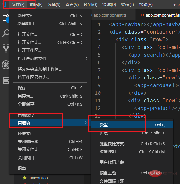The width and height of the screenshot is (180, 184).
Task: Select 打开工作区... menu entry
Action: click(x=50, y=50)
